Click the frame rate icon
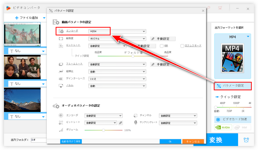Screen dimensions: 258x150 coord(61,64)
